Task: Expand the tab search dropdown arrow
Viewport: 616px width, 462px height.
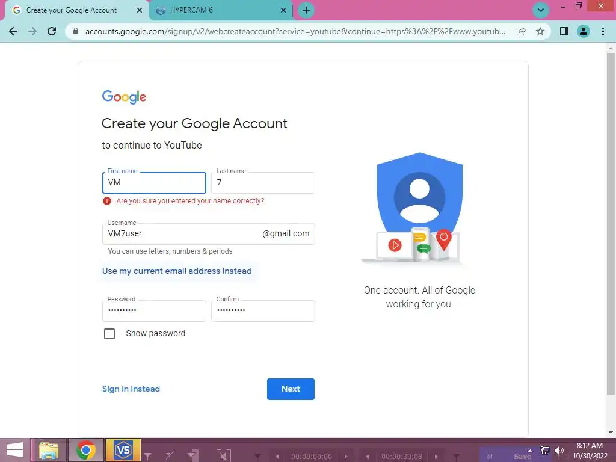Action: pos(541,10)
